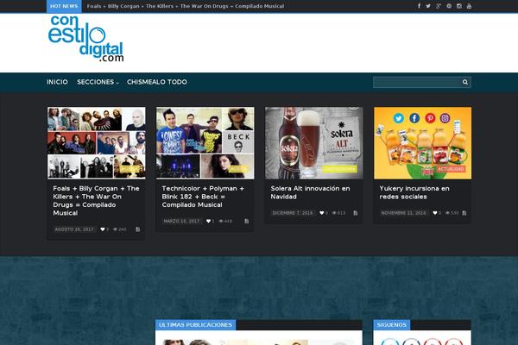Click the NOVIEMBRE 21, 2016 date
This screenshot has width=518, height=345.
[x=404, y=213]
